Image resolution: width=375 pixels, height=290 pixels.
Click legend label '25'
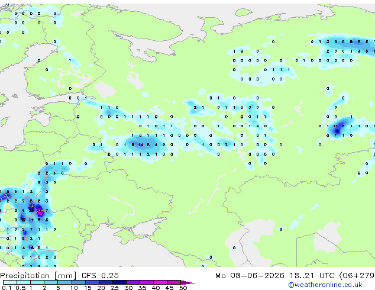(x=115, y=288)
